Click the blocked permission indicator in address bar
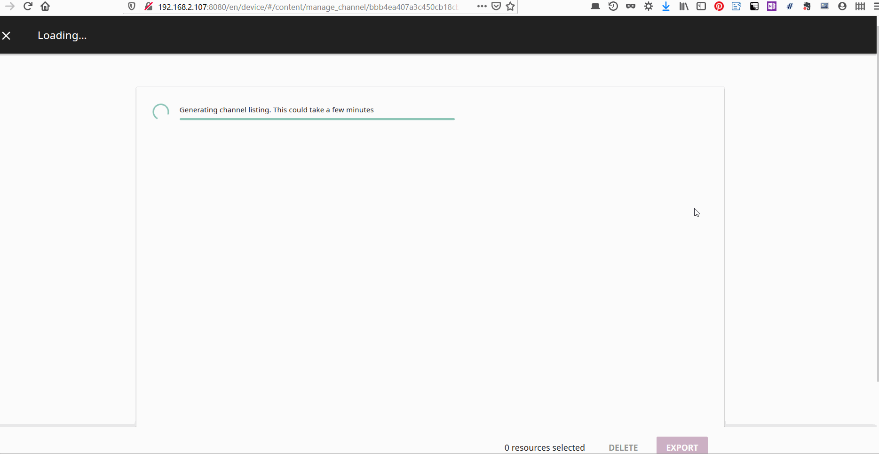Viewport: 879px width, 454px height. tap(149, 7)
